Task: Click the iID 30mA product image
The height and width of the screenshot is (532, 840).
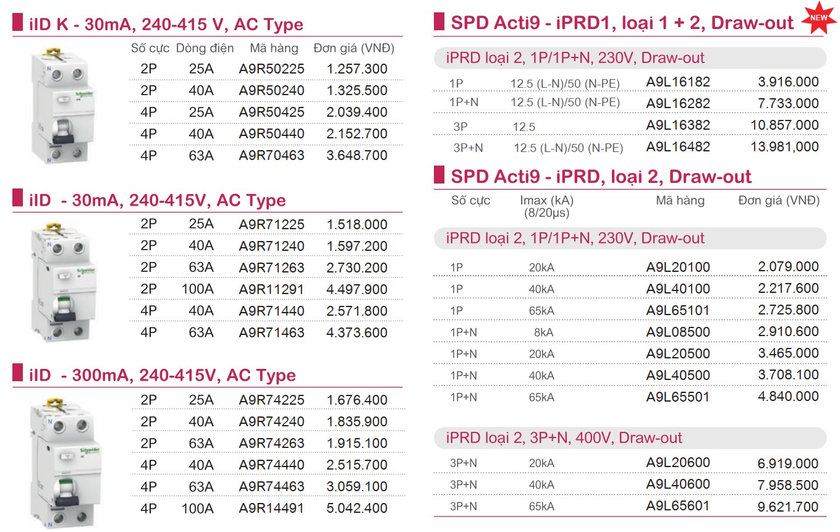Action: coord(64,281)
